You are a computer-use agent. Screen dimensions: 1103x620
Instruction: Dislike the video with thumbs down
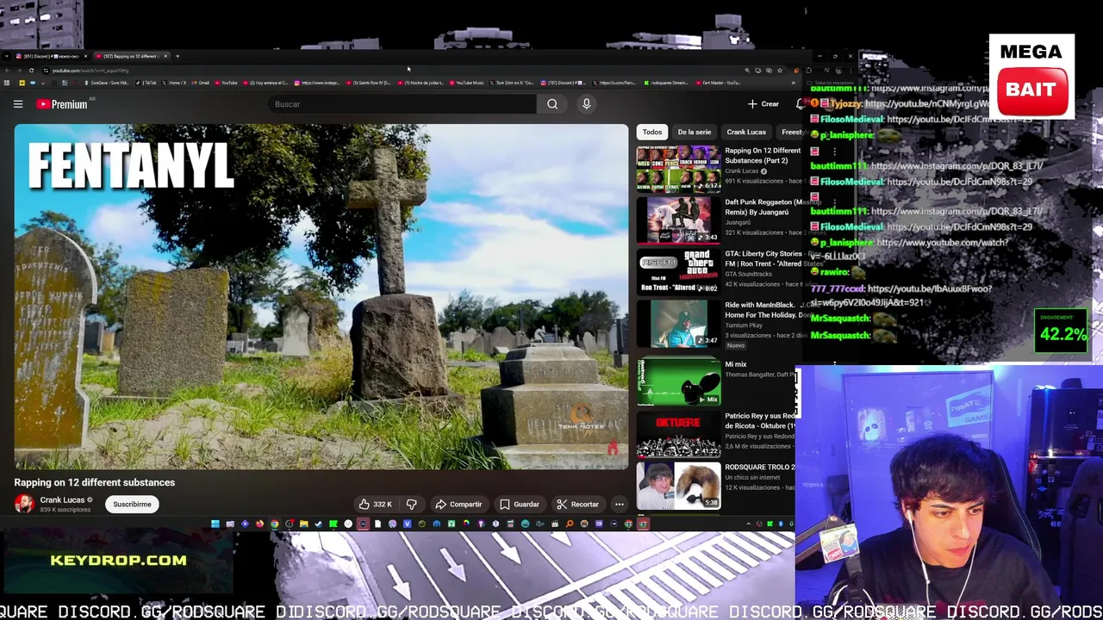coord(412,505)
